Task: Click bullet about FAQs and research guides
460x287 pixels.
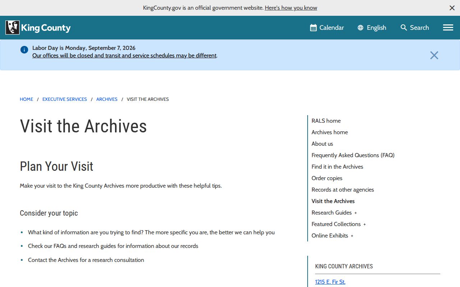Action: pyautogui.click(x=113, y=246)
